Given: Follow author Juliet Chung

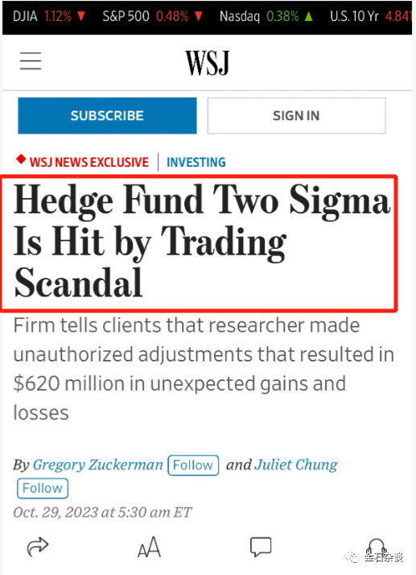Looking at the screenshot, I should (43, 489).
